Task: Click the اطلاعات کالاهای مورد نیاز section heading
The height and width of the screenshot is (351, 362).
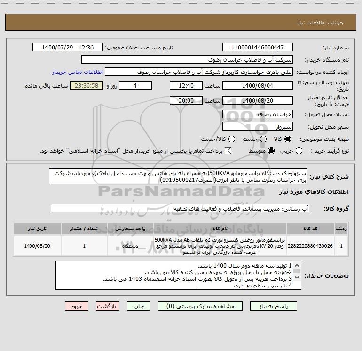Action: coord(314,192)
